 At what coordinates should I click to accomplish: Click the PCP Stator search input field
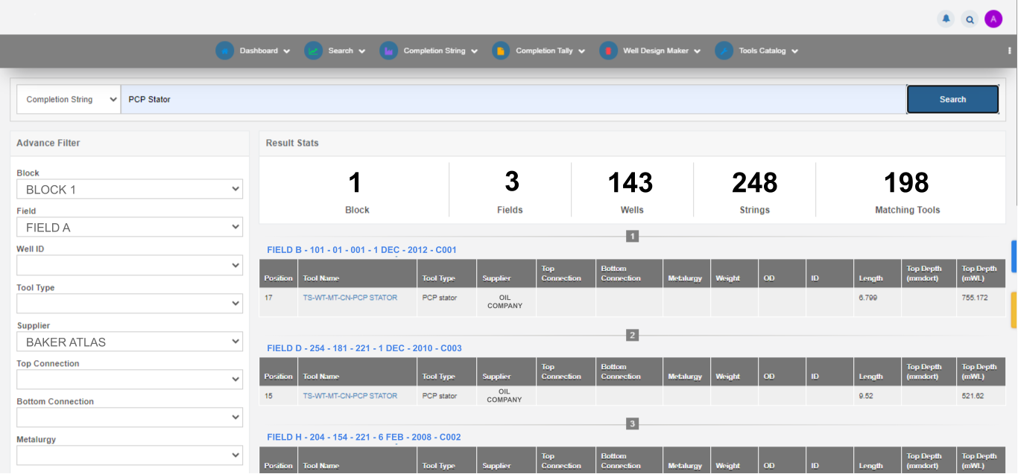click(x=513, y=100)
